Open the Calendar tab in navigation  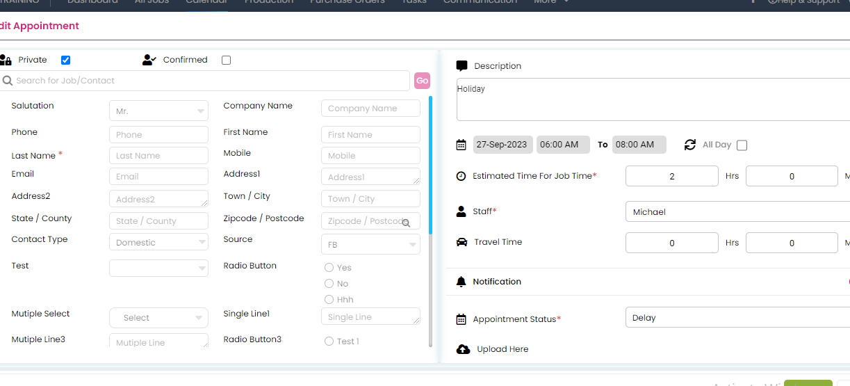[x=206, y=2]
